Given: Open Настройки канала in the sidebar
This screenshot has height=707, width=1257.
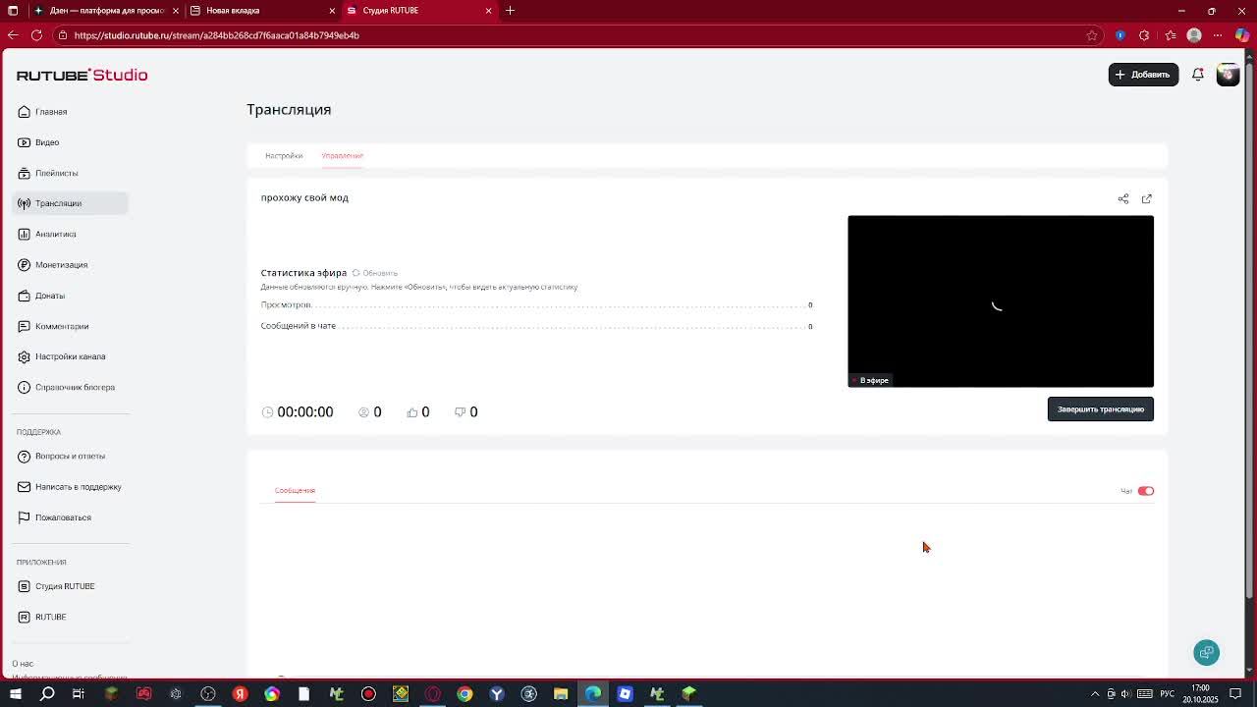Looking at the screenshot, I should point(70,356).
